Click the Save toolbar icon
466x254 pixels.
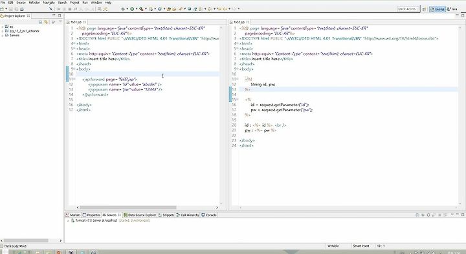point(11,9)
